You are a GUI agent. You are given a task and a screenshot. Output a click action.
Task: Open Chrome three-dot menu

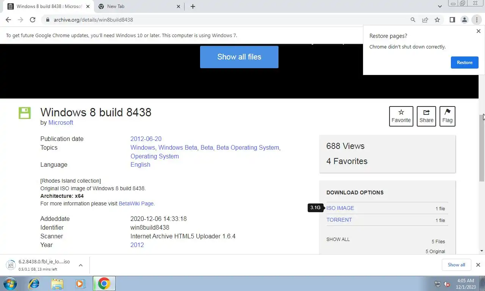pos(477,20)
